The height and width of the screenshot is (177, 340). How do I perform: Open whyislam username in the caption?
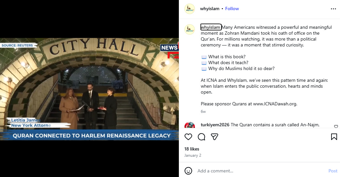pos(211,27)
